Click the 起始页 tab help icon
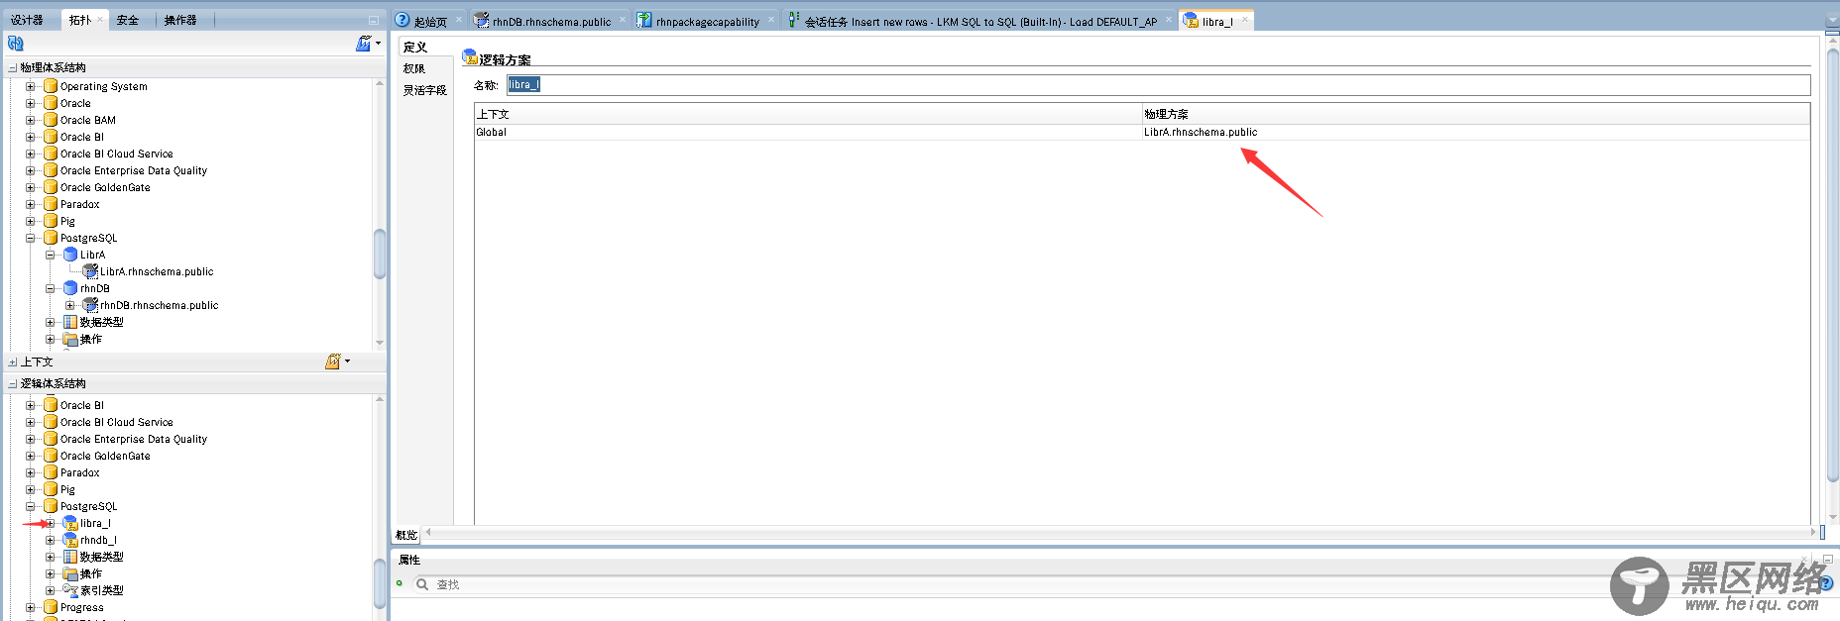 pos(402,20)
